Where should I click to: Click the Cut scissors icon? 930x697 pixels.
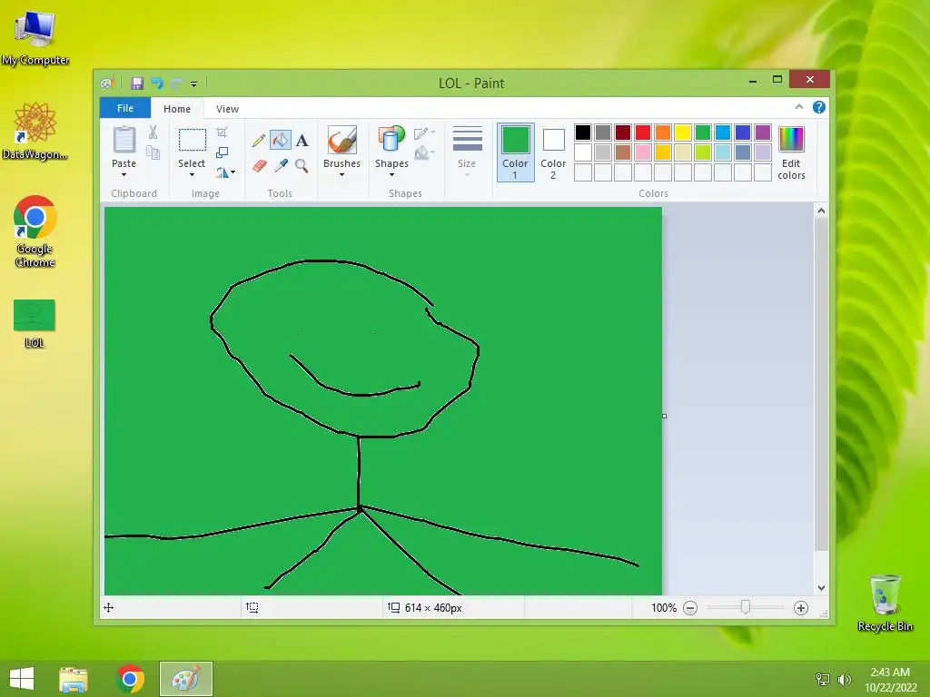pyautogui.click(x=153, y=133)
